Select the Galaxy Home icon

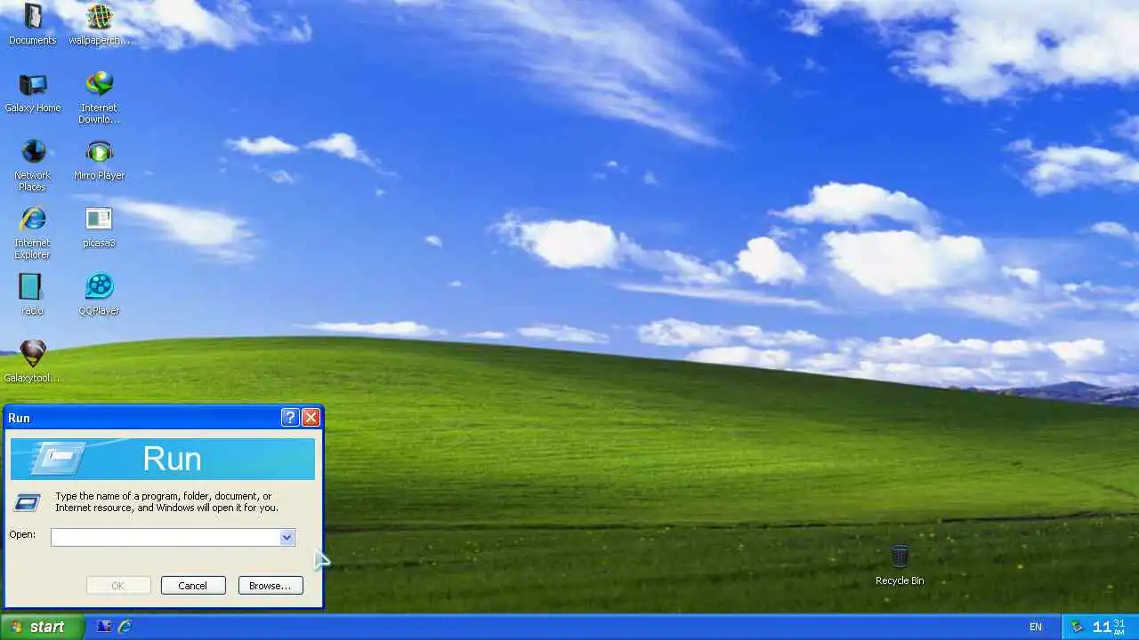(33, 92)
